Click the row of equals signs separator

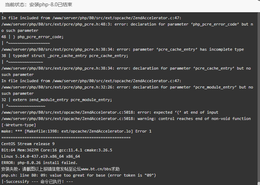tap(66, 137)
